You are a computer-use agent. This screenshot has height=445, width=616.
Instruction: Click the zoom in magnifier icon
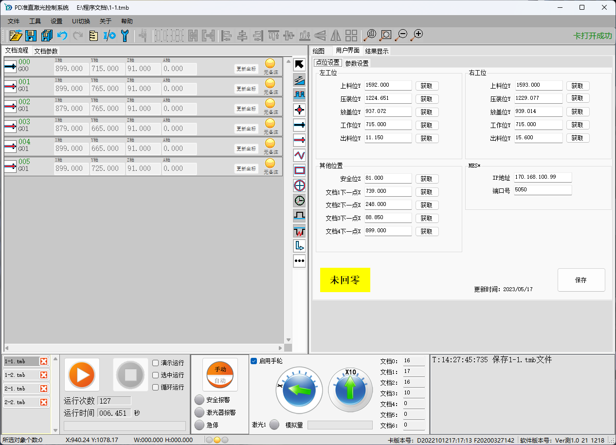point(417,35)
